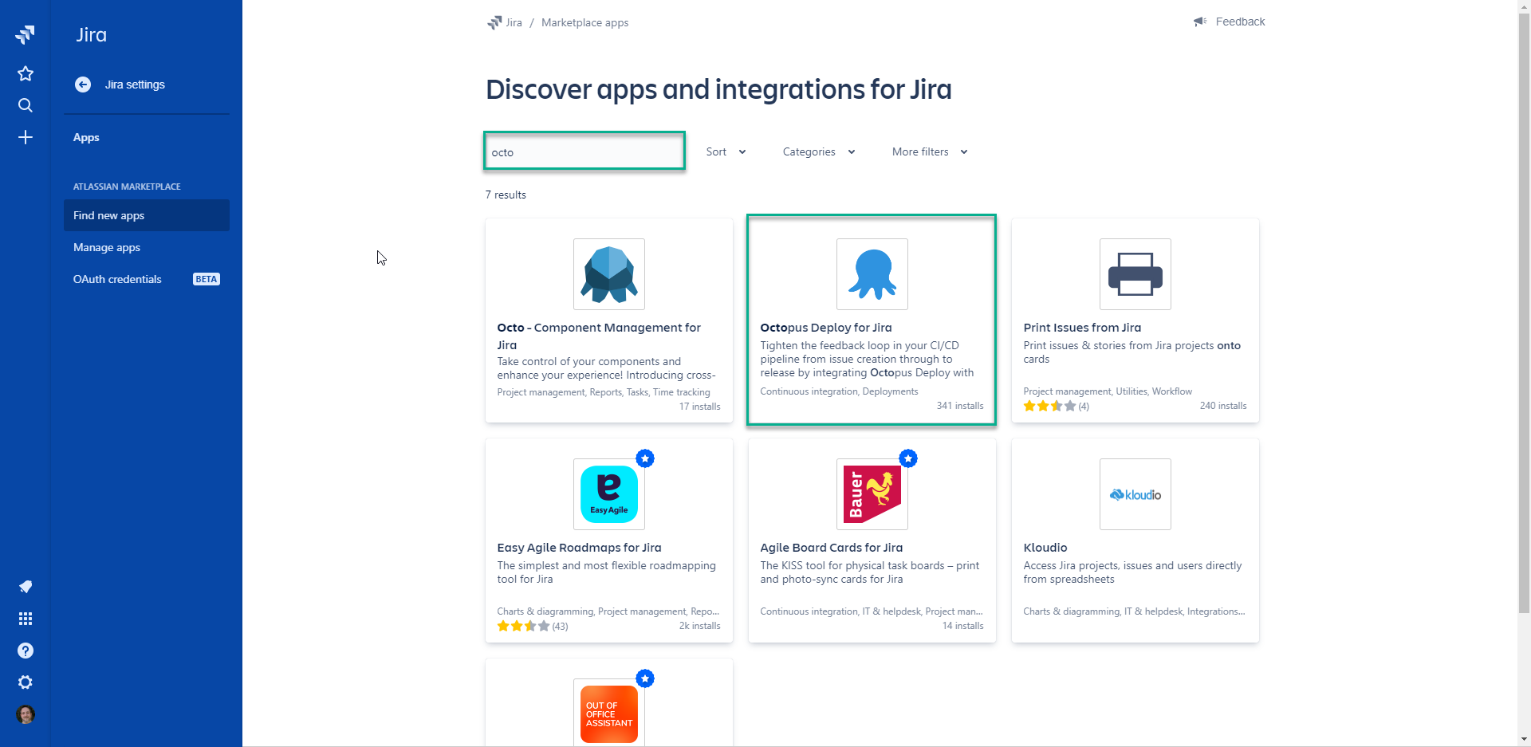This screenshot has height=747, width=1531.
Task: Click the staff pick badge on Easy Agile Roadmaps
Action: (645, 458)
